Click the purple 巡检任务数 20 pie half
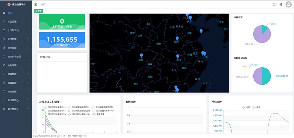 (258, 76)
